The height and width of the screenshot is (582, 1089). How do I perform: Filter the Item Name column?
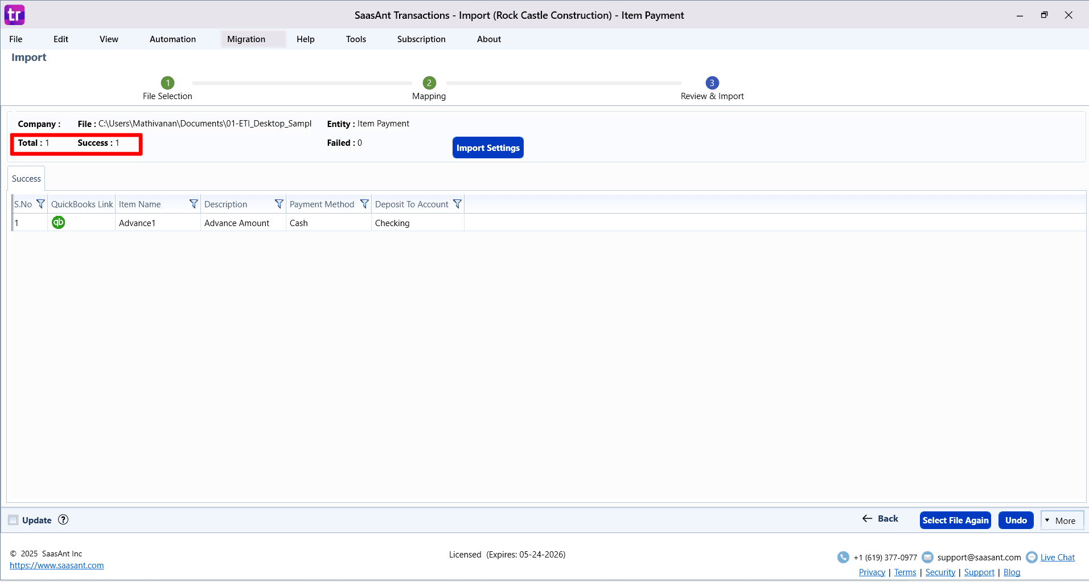[x=194, y=203]
